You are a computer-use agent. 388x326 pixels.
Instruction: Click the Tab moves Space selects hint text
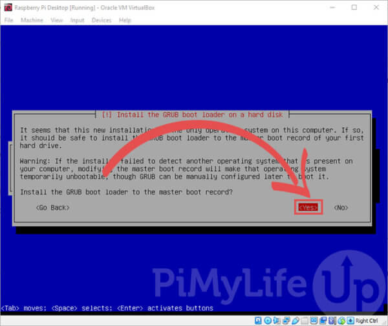[107, 308]
